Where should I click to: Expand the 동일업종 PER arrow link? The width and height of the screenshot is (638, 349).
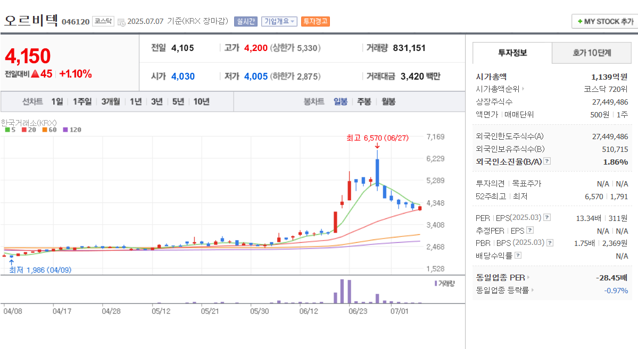tap(528, 278)
